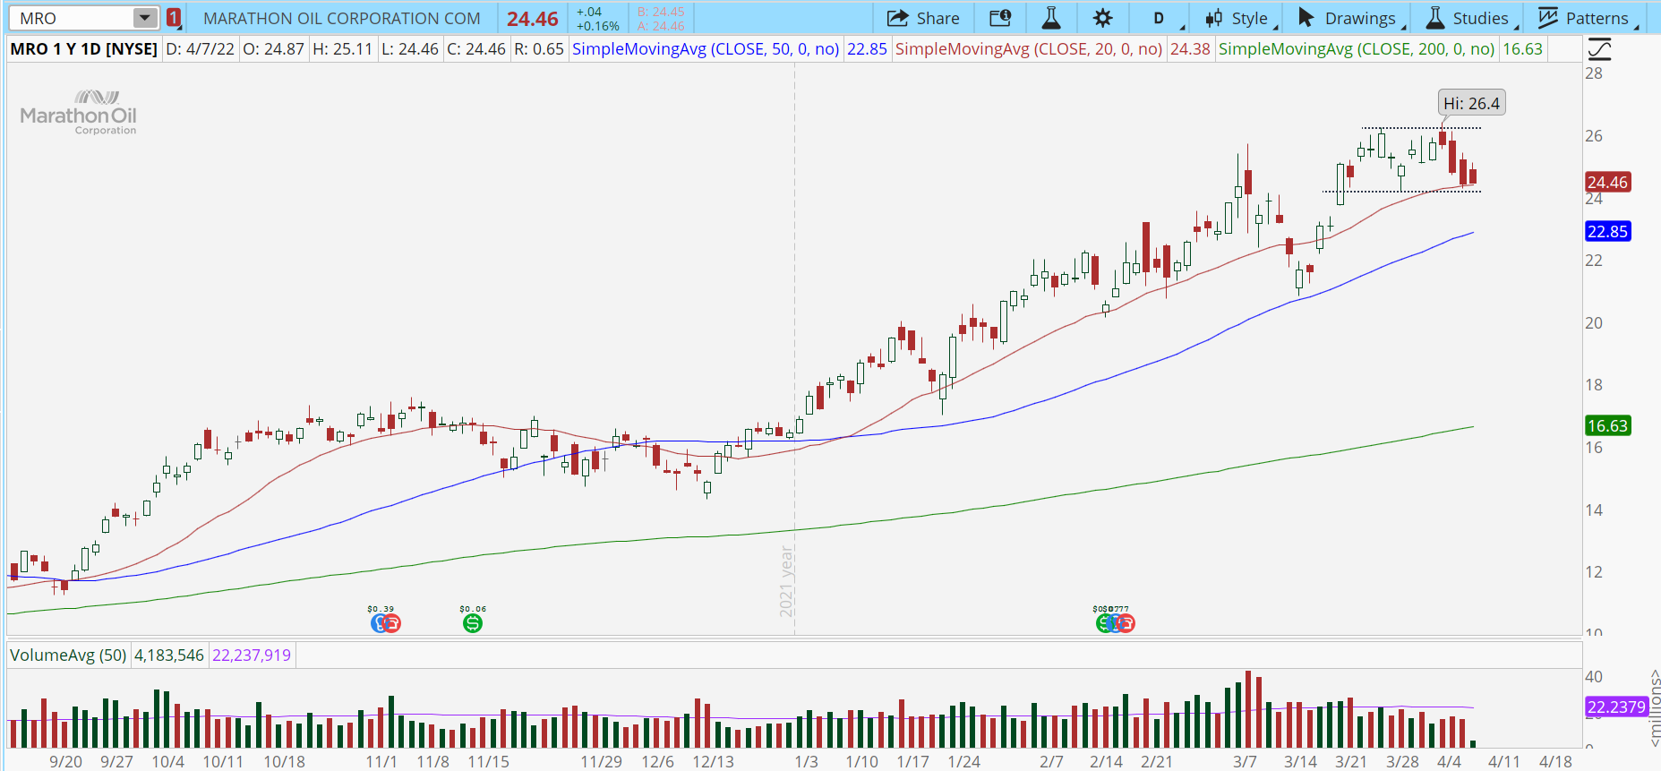1661x771 pixels.
Task: Click the +0.16% change value
Action: (x=597, y=26)
